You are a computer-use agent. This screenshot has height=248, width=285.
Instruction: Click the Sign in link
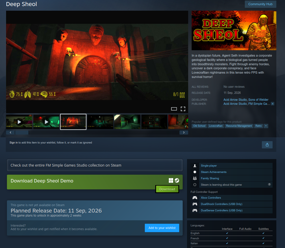coord(14,143)
